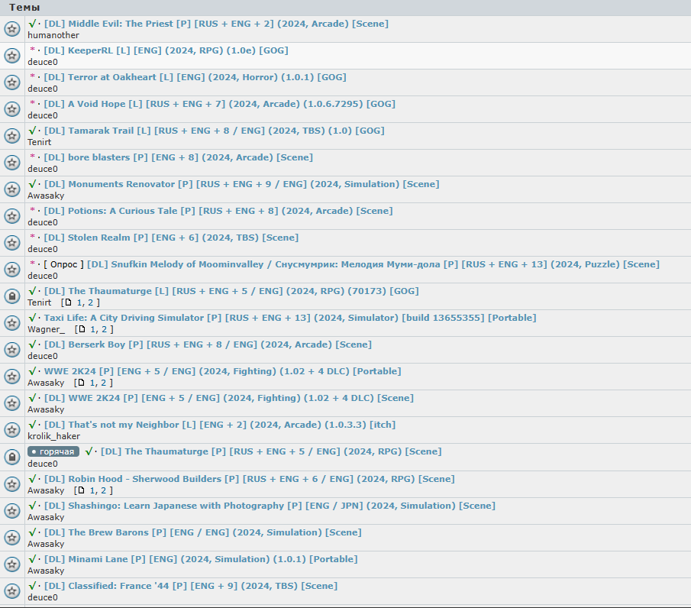
Task: Select the star icon for WWE 2K24 Scene
Action: click(x=12, y=403)
